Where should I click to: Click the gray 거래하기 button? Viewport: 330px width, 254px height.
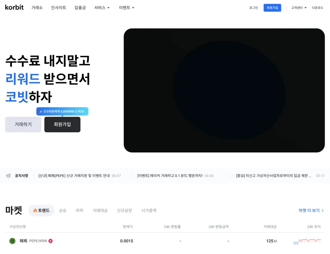click(x=23, y=124)
